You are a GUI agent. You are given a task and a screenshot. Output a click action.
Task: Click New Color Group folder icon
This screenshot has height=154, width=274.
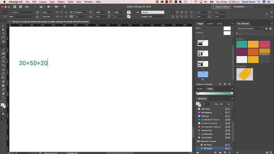[x=220, y=152]
